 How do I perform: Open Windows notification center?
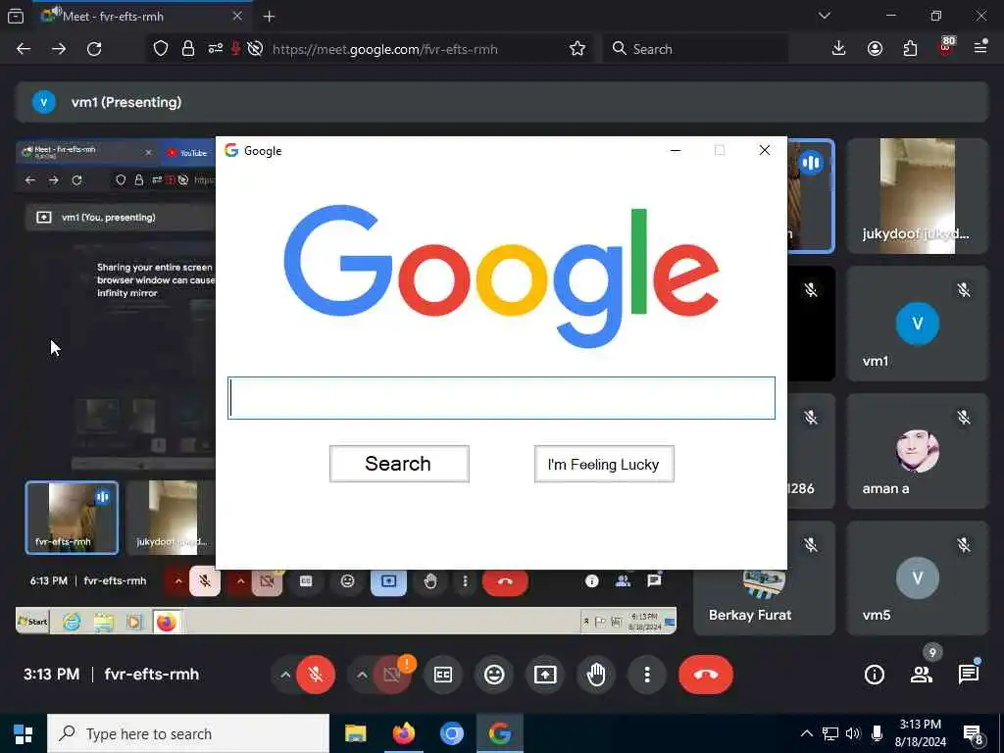[974, 734]
